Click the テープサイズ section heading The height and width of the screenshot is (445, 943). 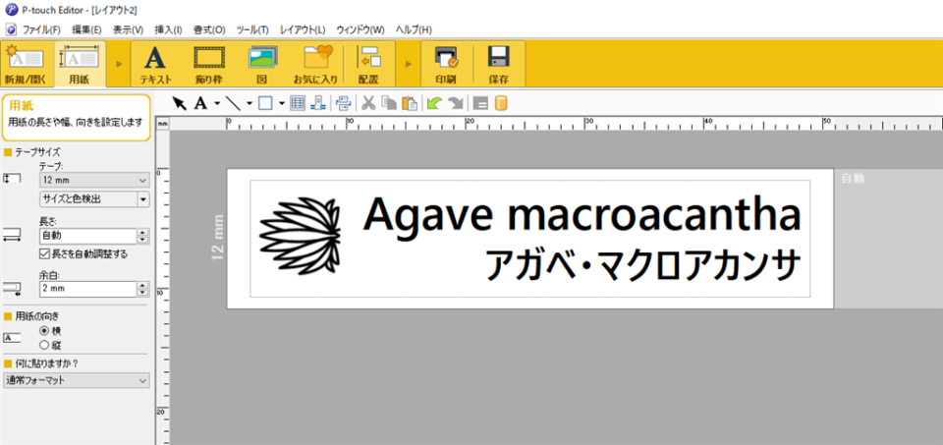point(37,152)
